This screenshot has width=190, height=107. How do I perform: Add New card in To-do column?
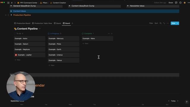[18, 60]
